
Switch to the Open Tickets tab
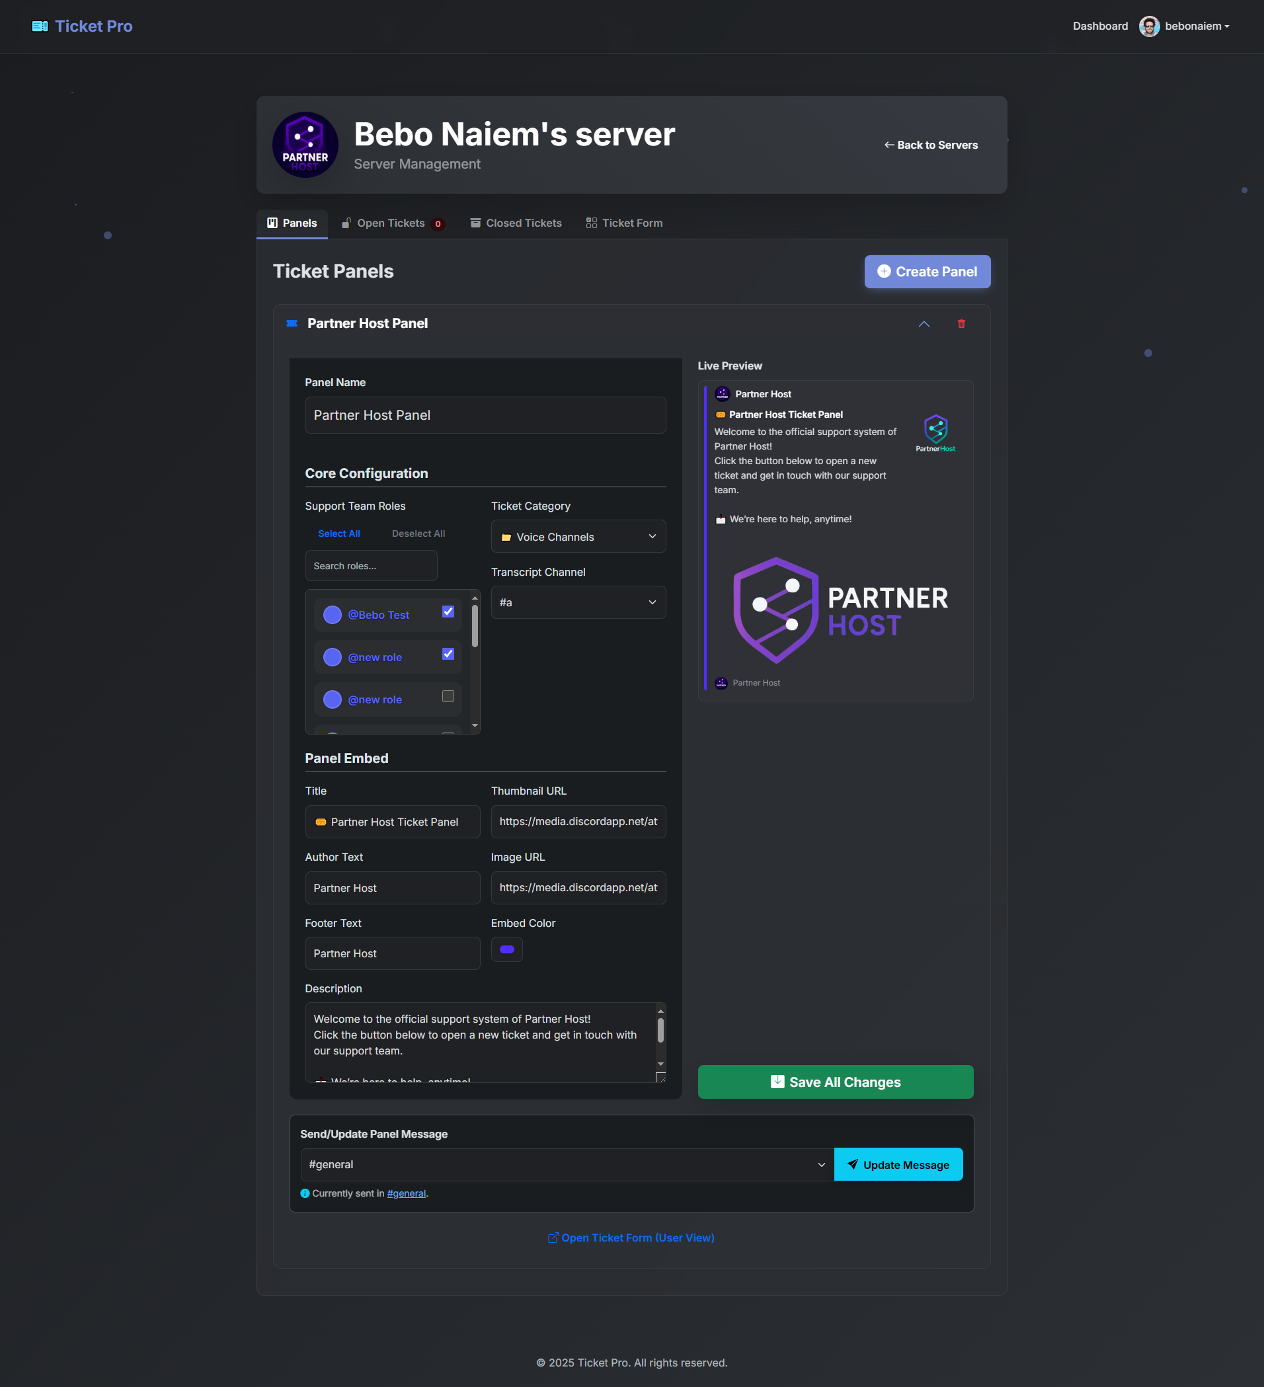pyautogui.click(x=393, y=223)
